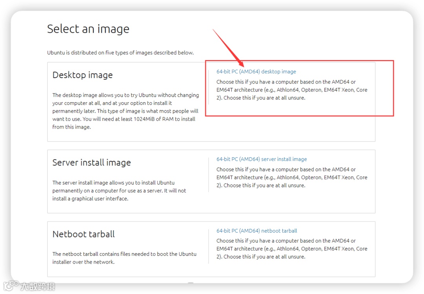
Task: Click the 'Netboot tarball' section title
Action: [84, 234]
